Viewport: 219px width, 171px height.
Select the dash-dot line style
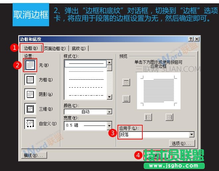point(86,96)
